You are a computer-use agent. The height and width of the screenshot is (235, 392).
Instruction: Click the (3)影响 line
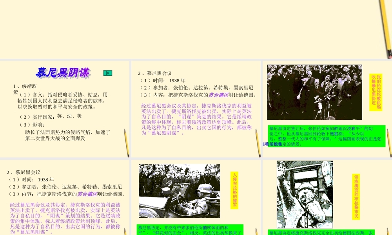[32, 125]
